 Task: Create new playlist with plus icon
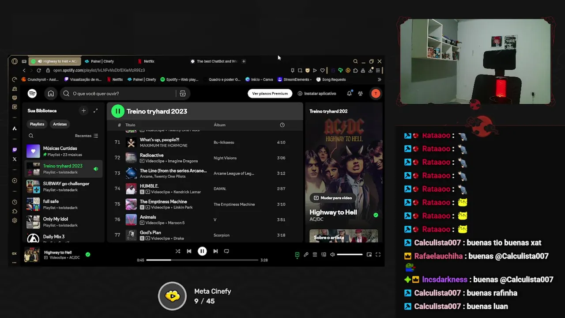[x=83, y=111]
